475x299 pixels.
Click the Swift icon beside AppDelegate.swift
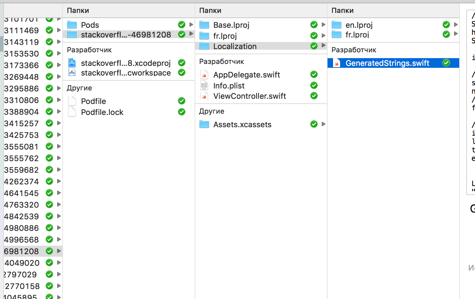pyautogui.click(x=204, y=75)
